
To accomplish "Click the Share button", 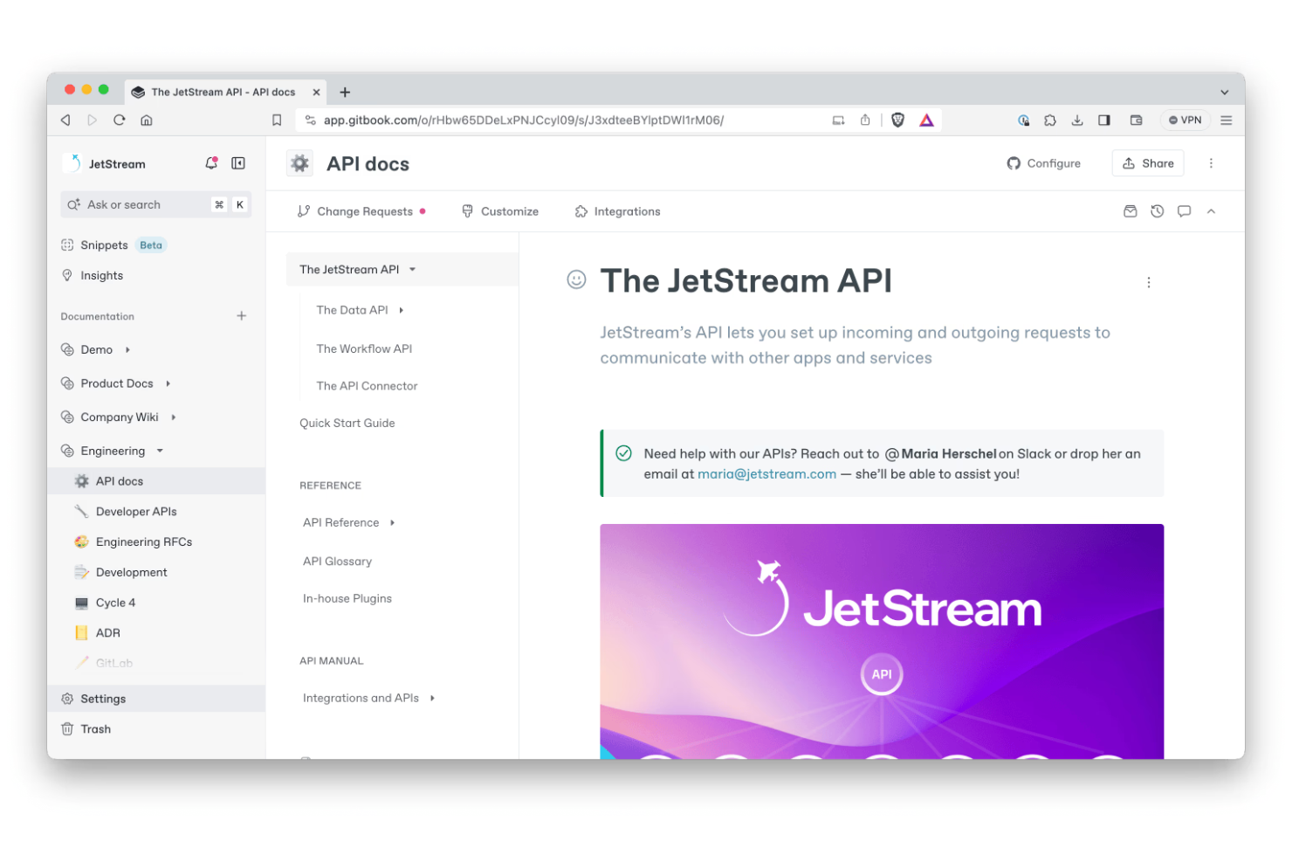I will tap(1147, 162).
